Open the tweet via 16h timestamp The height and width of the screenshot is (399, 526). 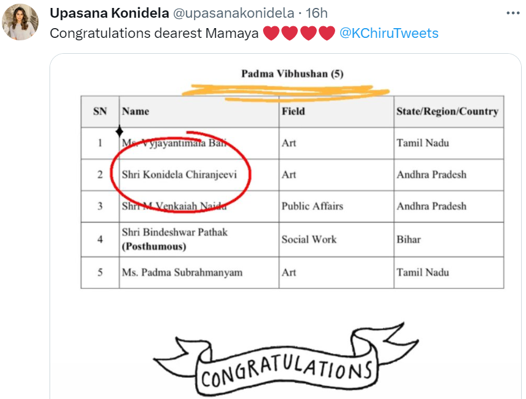pyautogui.click(x=316, y=13)
